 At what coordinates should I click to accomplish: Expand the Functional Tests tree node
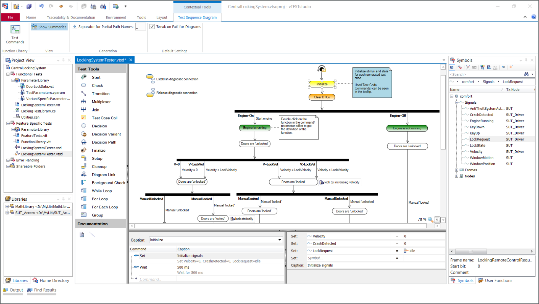8,74
